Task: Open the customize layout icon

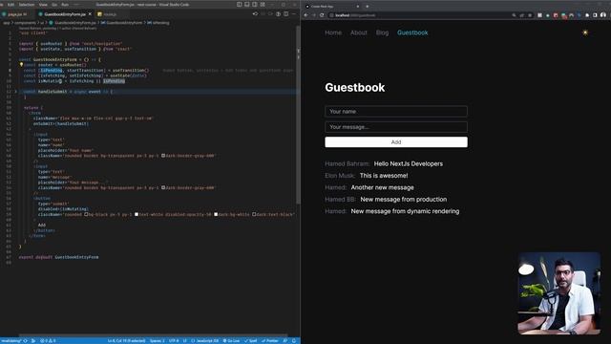Action: pyautogui.click(x=263, y=4)
